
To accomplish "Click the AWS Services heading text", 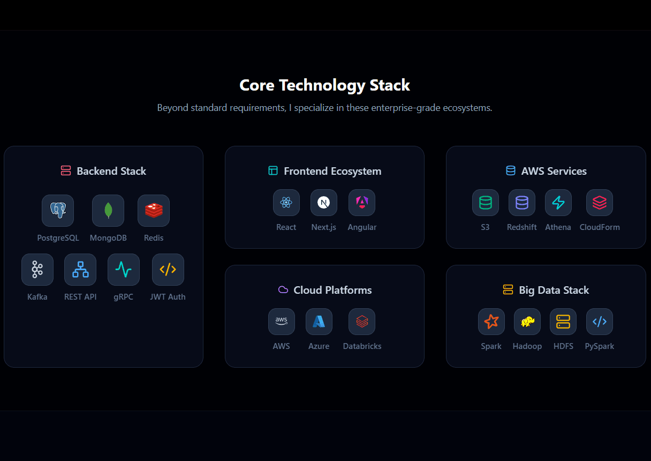I will tap(554, 171).
